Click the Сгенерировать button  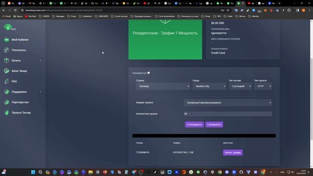click(194, 125)
